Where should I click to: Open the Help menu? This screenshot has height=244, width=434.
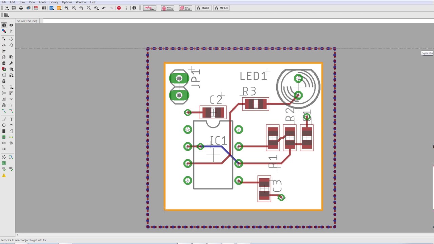point(93,2)
